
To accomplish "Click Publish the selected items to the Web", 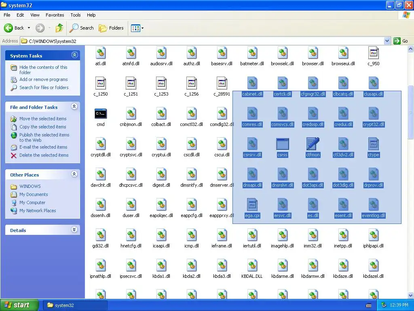I will click(44, 138).
